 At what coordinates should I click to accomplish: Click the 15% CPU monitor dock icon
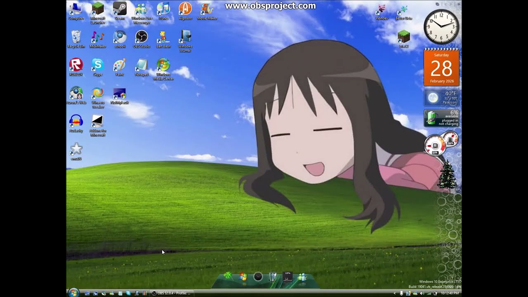(287, 276)
